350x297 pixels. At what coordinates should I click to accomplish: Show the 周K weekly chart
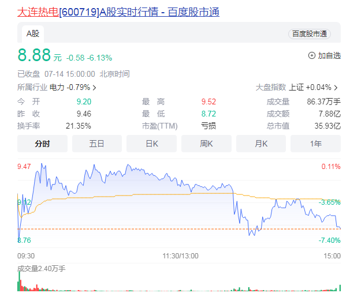click(x=206, y=144)
